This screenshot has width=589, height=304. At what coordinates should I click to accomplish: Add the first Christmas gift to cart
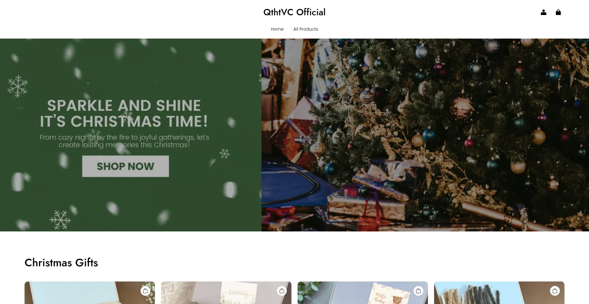click(x=145, y=291)
